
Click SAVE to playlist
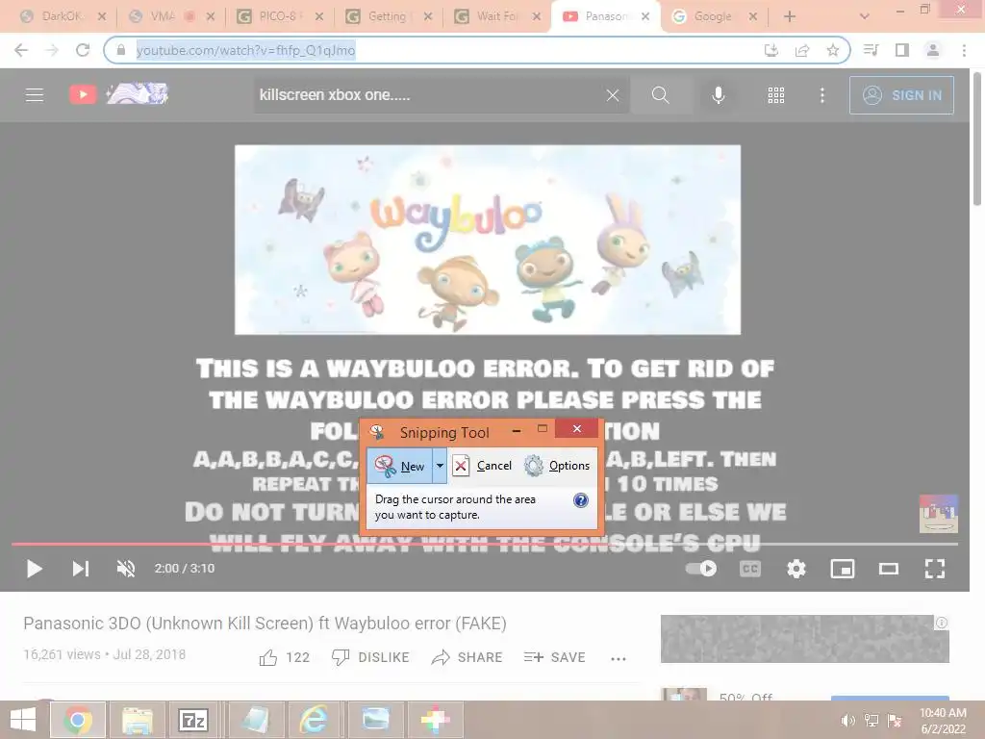pos(554,657)
